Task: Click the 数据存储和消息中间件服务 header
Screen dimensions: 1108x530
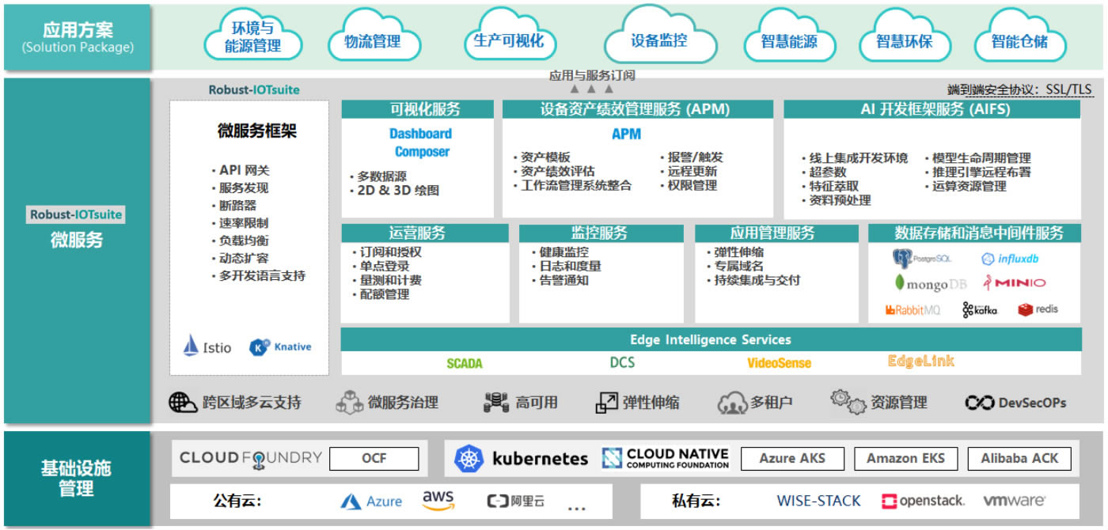Action: click(x=975, y=233)
